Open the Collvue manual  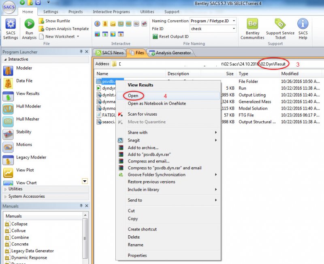(15, 230)
